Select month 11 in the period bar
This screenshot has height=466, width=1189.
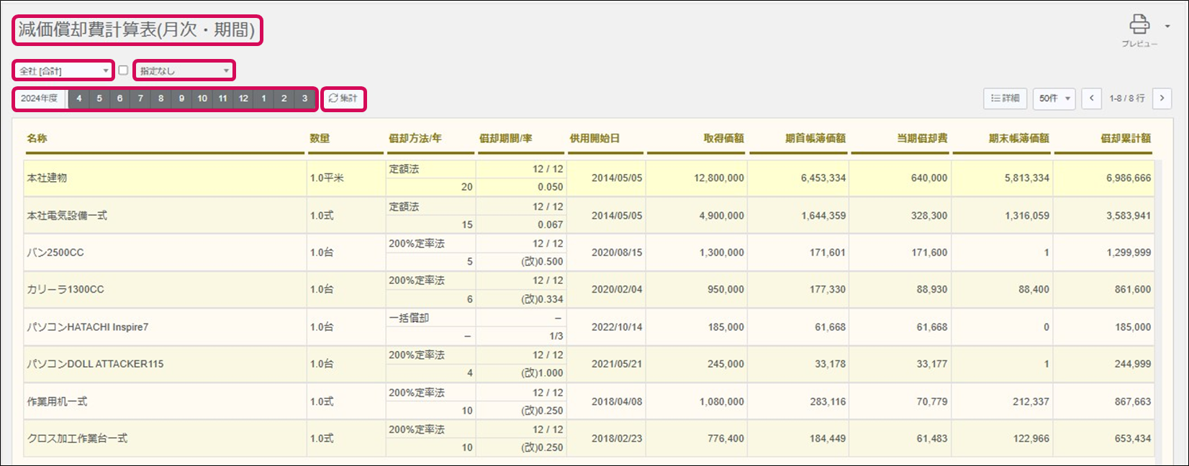point(222,99)
